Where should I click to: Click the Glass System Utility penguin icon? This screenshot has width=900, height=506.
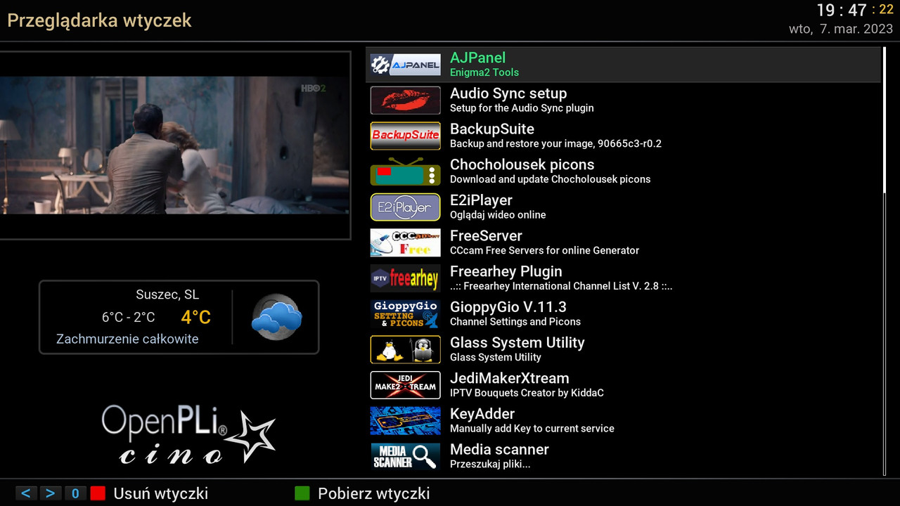click(x=405, y=349)
